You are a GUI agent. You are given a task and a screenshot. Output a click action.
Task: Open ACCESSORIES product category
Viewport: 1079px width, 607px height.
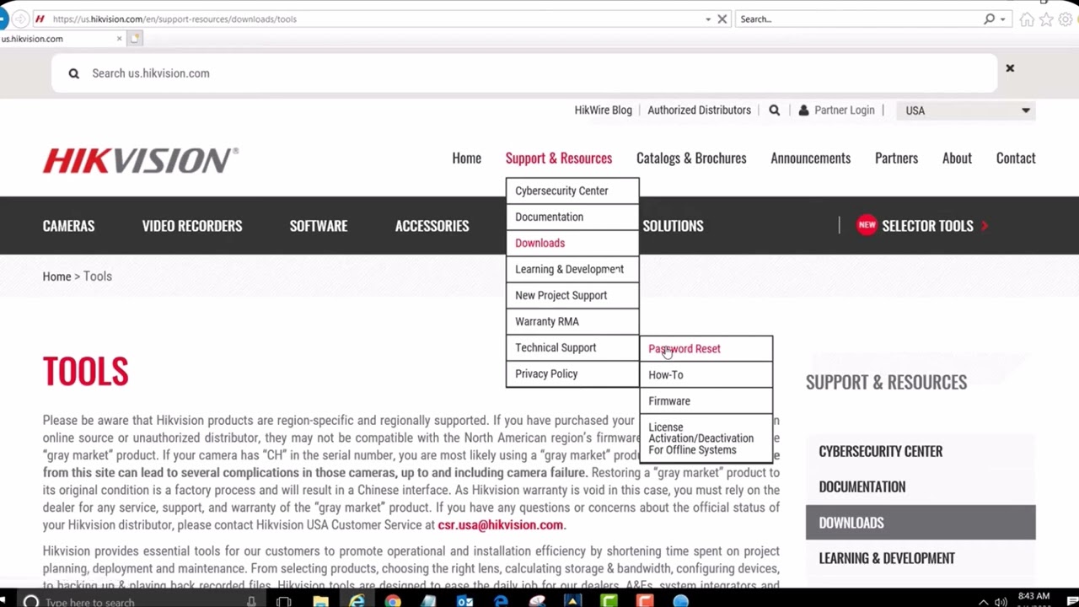click(x=432, y=226)
